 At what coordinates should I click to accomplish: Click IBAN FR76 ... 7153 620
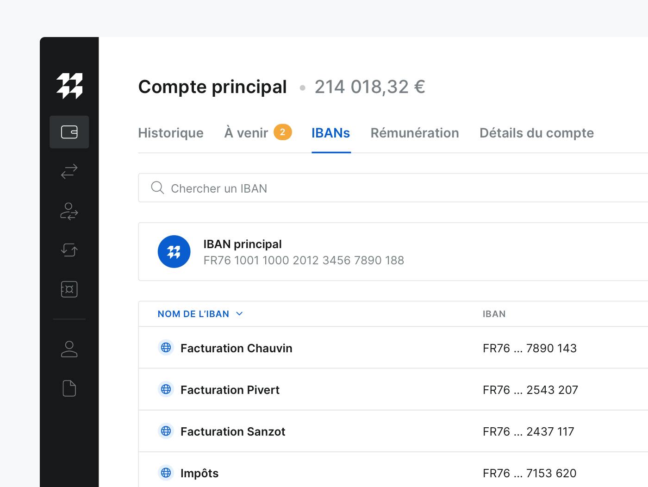point(530,473)
